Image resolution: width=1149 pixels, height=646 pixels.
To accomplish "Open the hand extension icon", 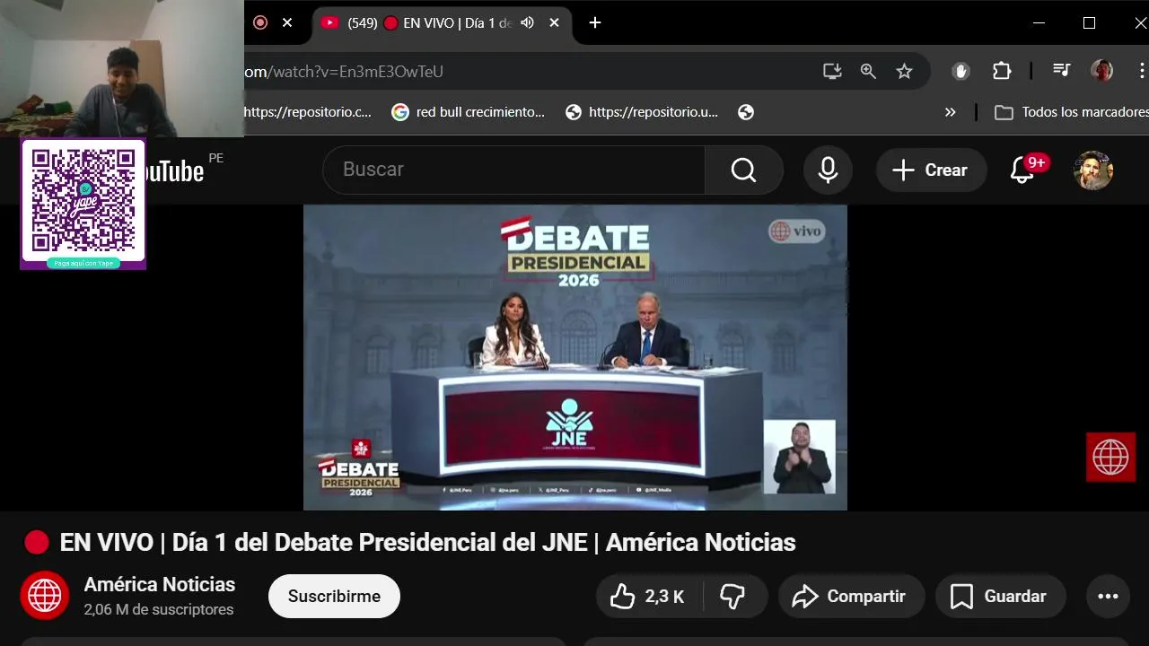I will pos(960,72).
